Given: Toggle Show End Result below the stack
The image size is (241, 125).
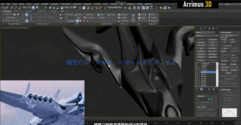Looking at the screenshot, I should [201, 89].
